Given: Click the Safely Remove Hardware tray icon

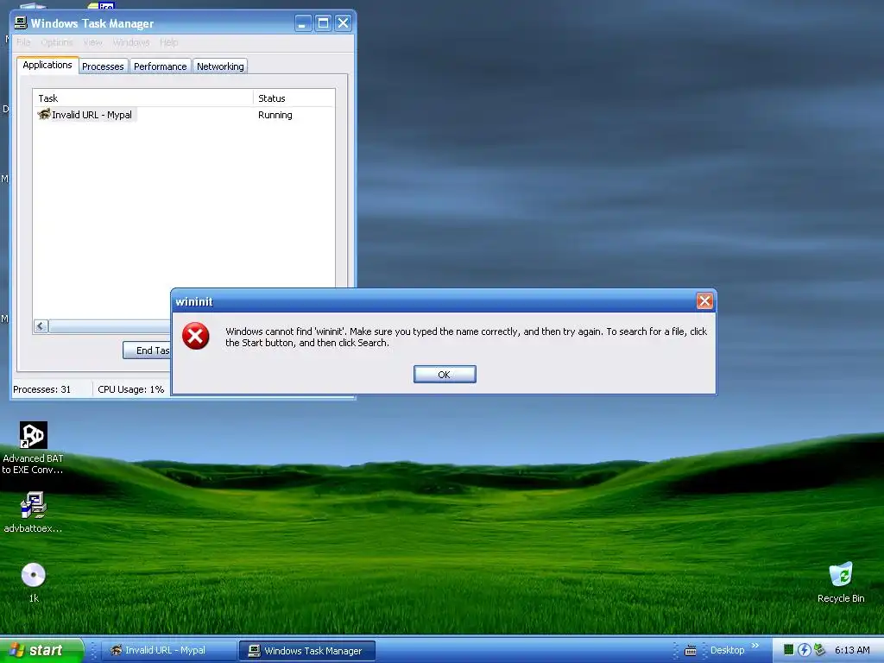Looking at the screenshot, I should click(820, 650).
